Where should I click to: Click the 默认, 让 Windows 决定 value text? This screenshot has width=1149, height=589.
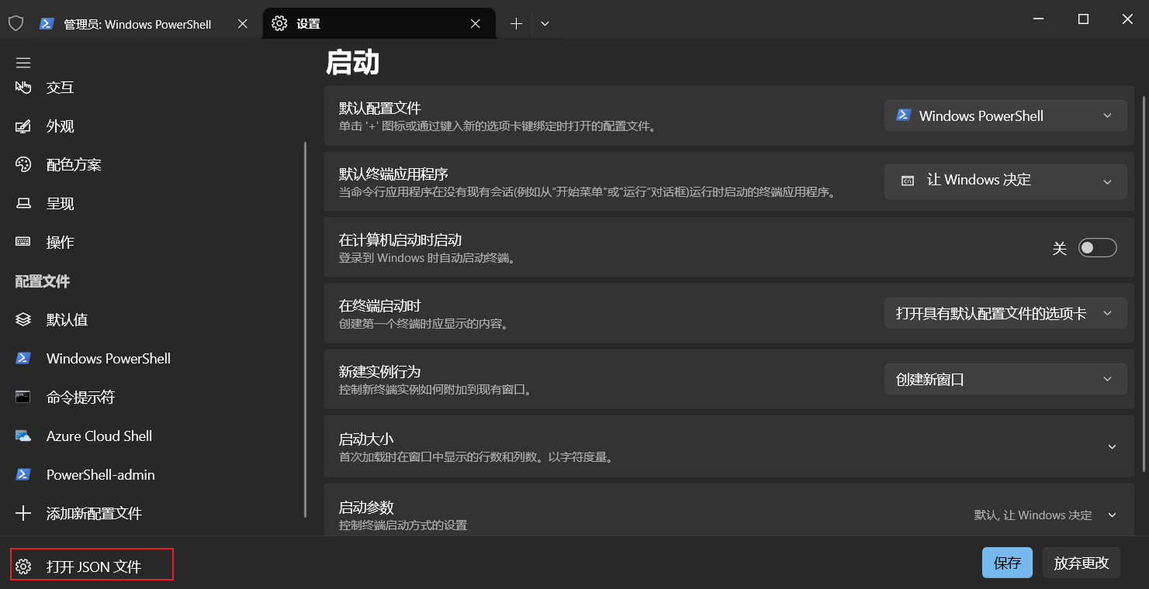click(x=1033, y=515)
